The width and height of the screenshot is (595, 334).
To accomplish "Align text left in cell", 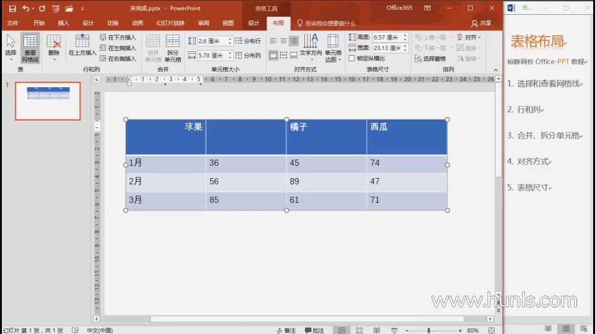I will pos(273,41).
